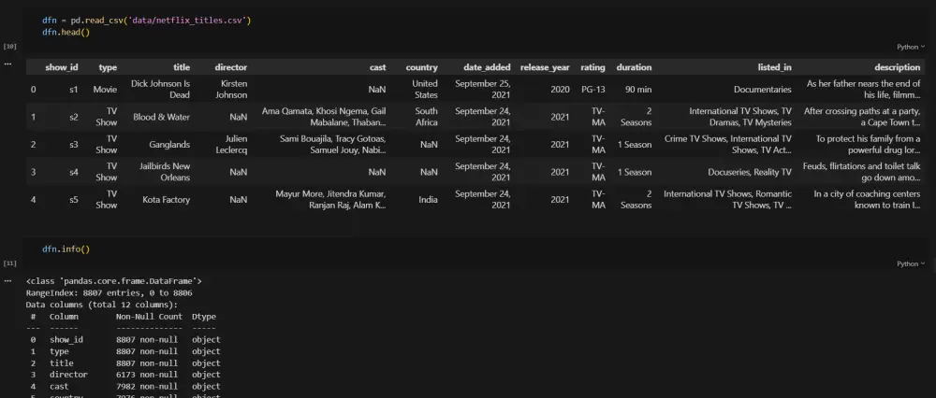This screenshot has width=936, height=398.
Task: Click 'Kirsten Johnson' director cell
Action: (230, 90)
